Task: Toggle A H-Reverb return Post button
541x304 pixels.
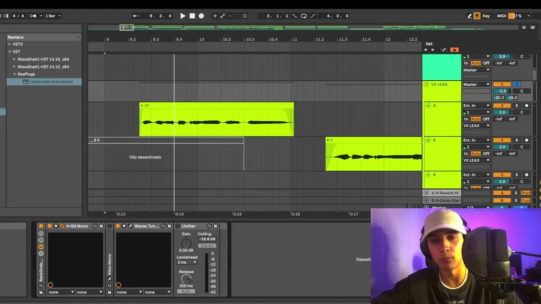Action: [x=526, y=193]
